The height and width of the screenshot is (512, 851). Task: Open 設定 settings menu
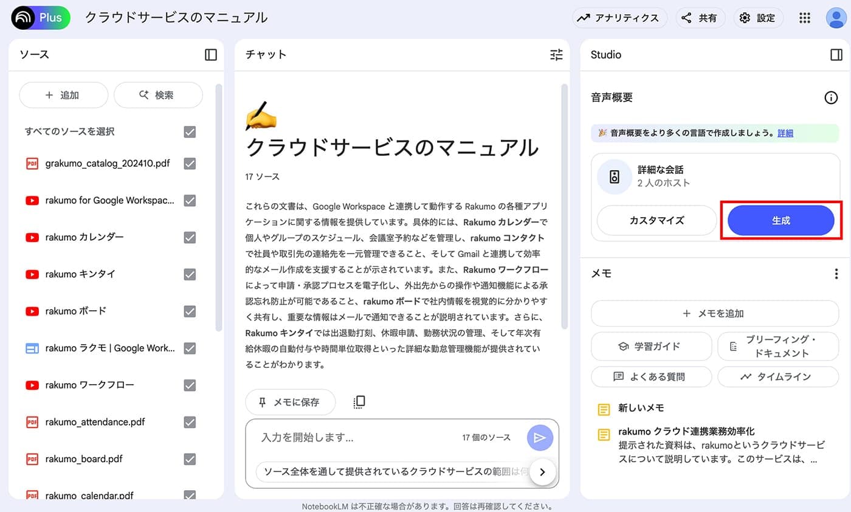tap(758, 18)
